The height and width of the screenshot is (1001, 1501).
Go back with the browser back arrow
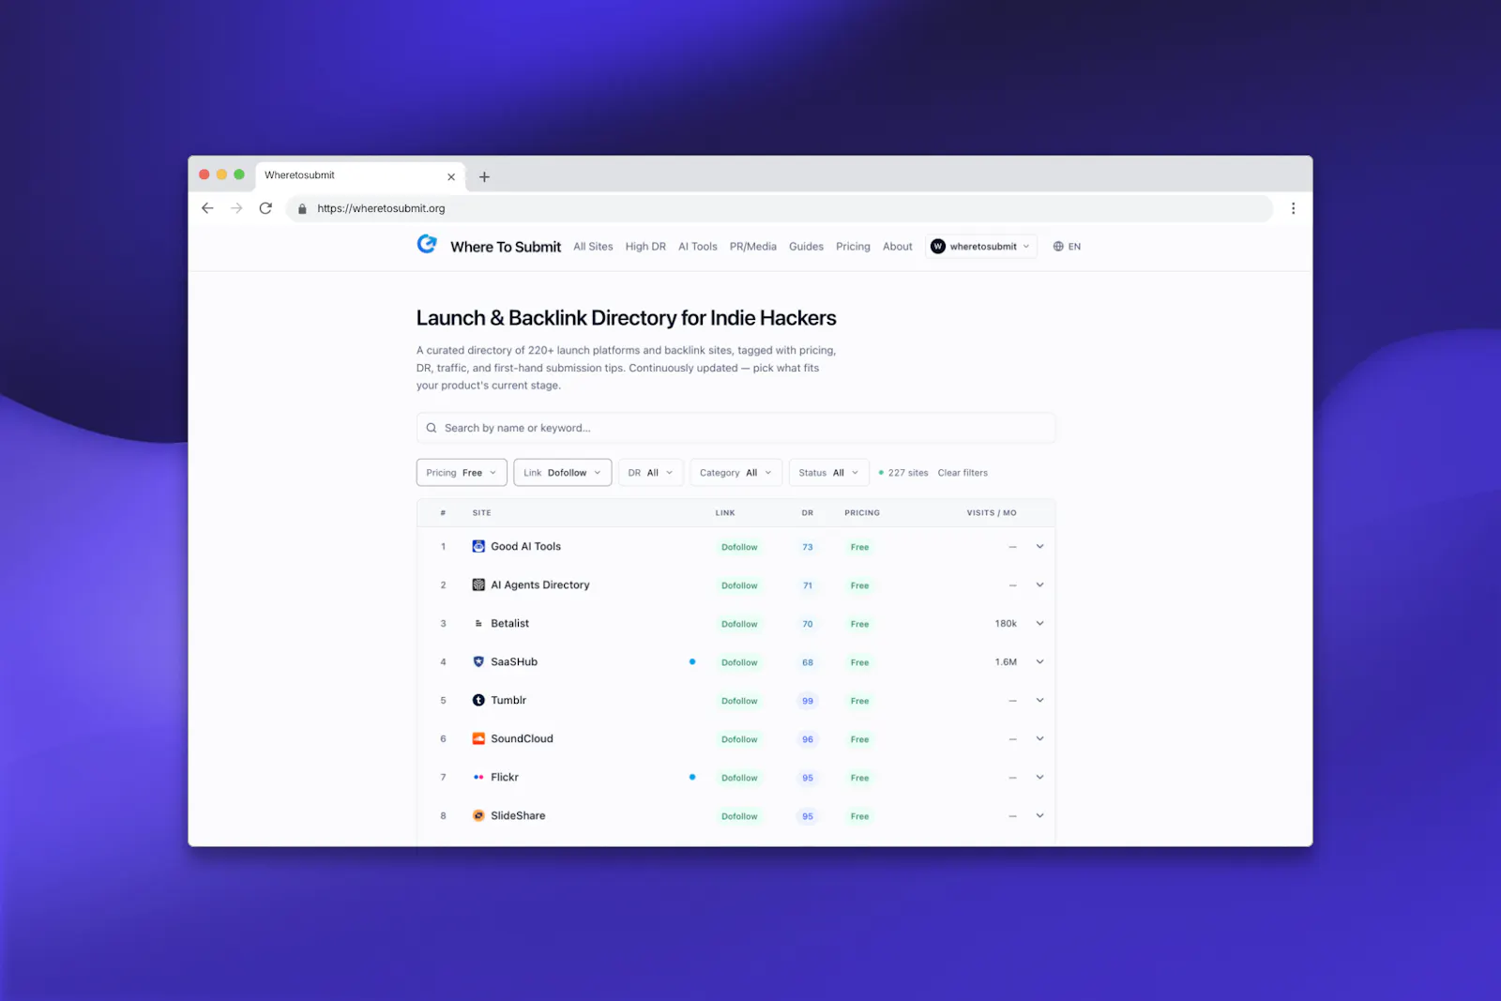coord(207,208)
